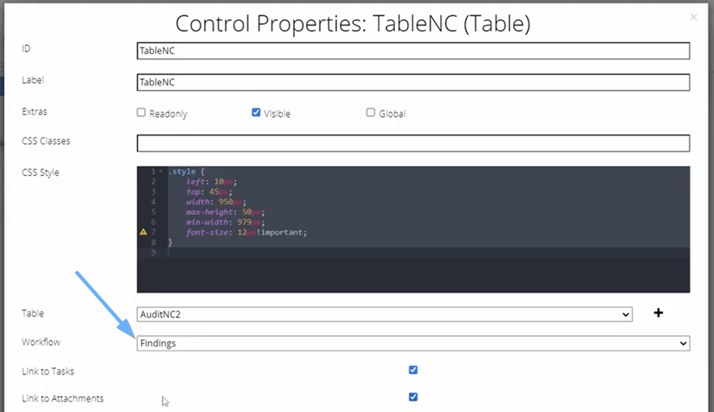This screenshot has height=412, width=714.
Task: Place cursor on empty line 9 of editor
Action: pyautogui.click(x=428, y=252)
